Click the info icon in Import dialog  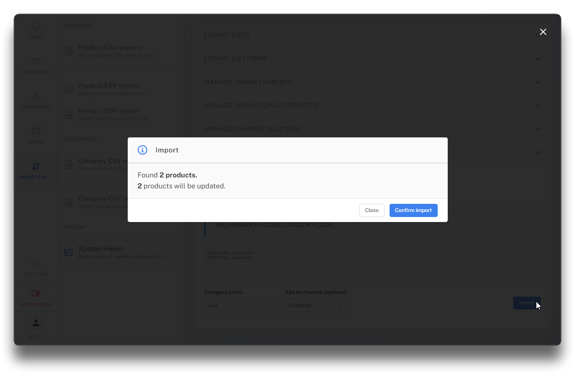tap(142, 150)
